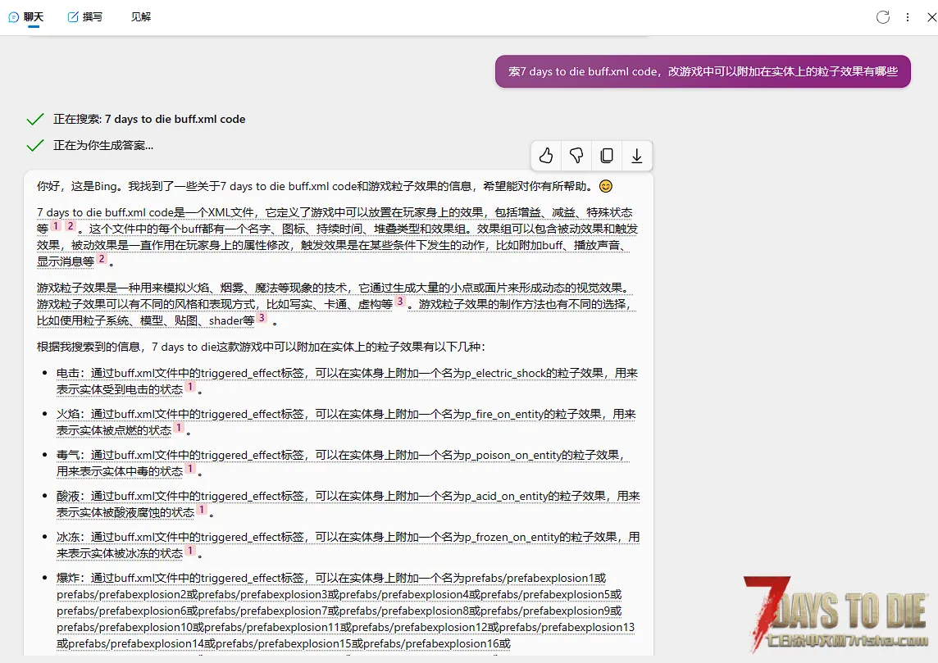Open the 撰写 compose tab
This screenshot has width=938, height=663.
(85, 17)
